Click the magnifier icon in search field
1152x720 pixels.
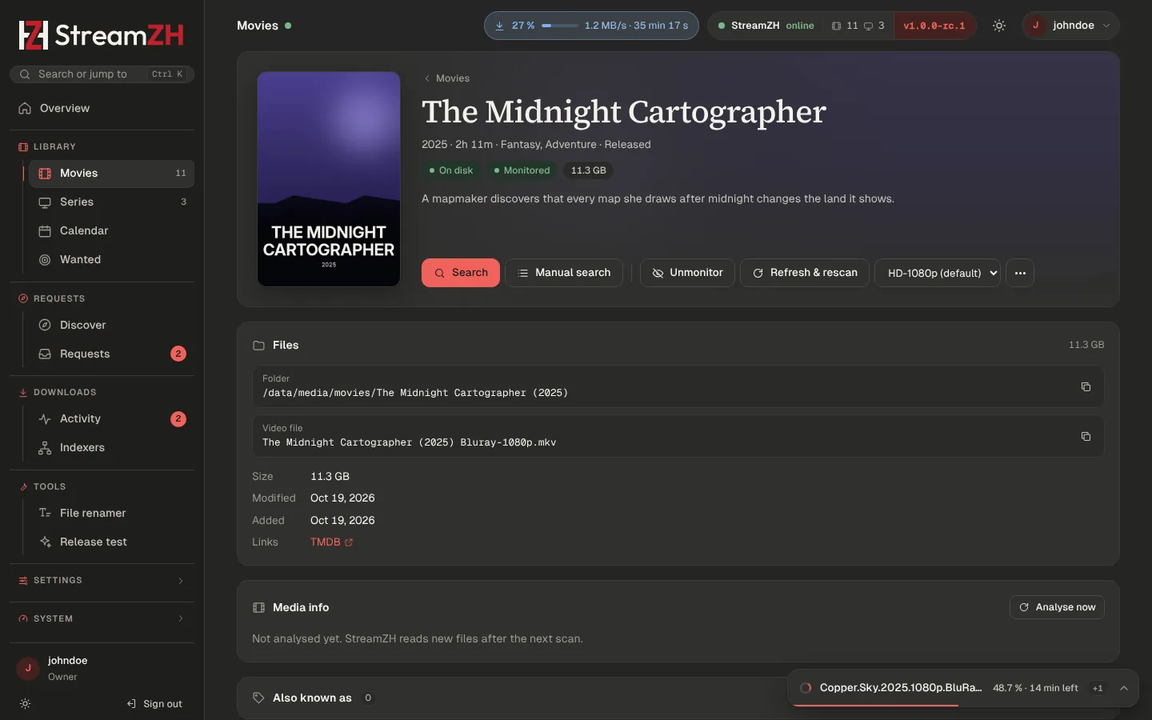point(25,74)
